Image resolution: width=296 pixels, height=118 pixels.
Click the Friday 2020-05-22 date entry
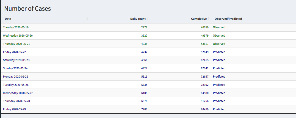coord(14,52)
